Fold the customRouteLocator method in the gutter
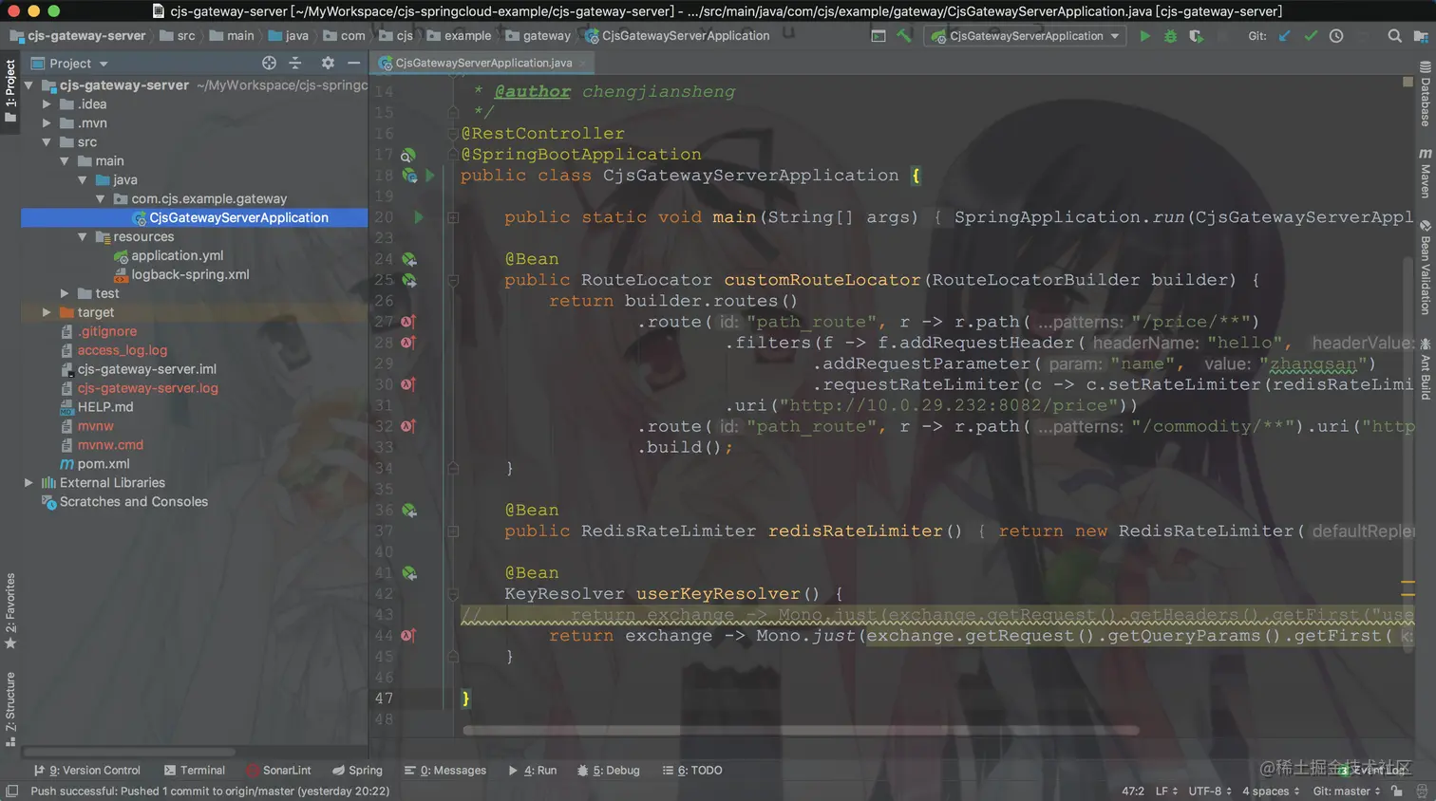Screen dimensions: 1436x801 tap(453, 280)
